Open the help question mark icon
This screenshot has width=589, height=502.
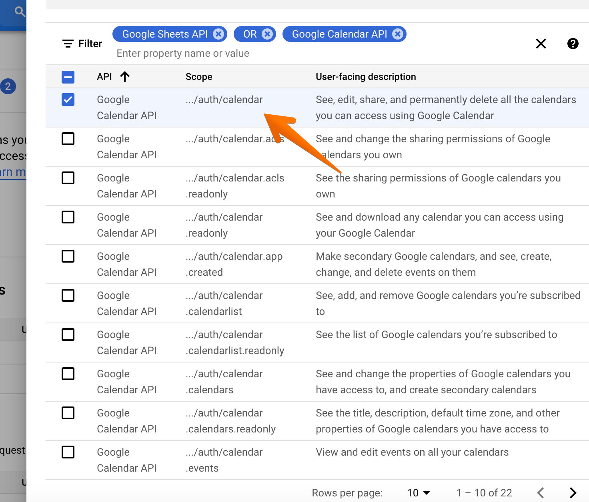[573, 44]
